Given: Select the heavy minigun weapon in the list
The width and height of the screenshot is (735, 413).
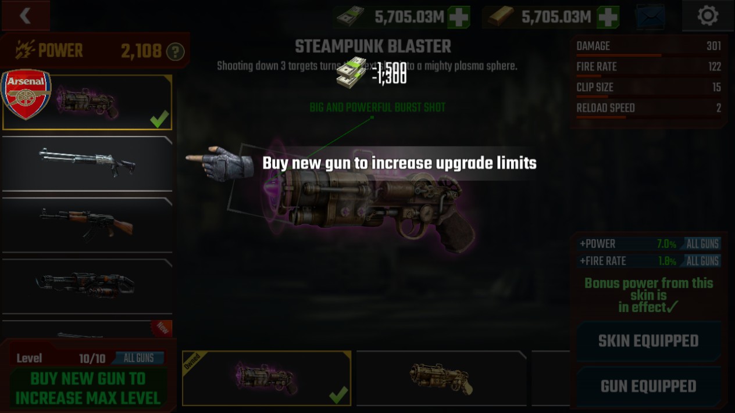Looking at the screenshot, I should click(87, 286).
